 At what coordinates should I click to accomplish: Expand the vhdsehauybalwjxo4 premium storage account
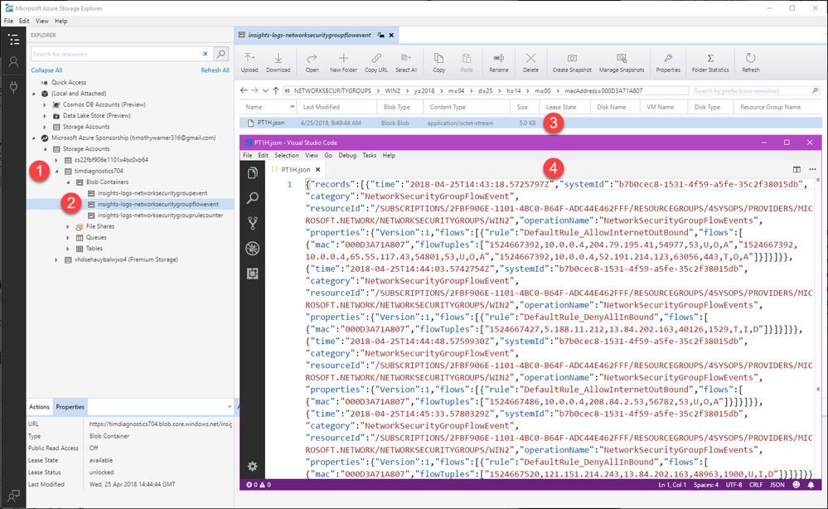click(x=56, y=259)
